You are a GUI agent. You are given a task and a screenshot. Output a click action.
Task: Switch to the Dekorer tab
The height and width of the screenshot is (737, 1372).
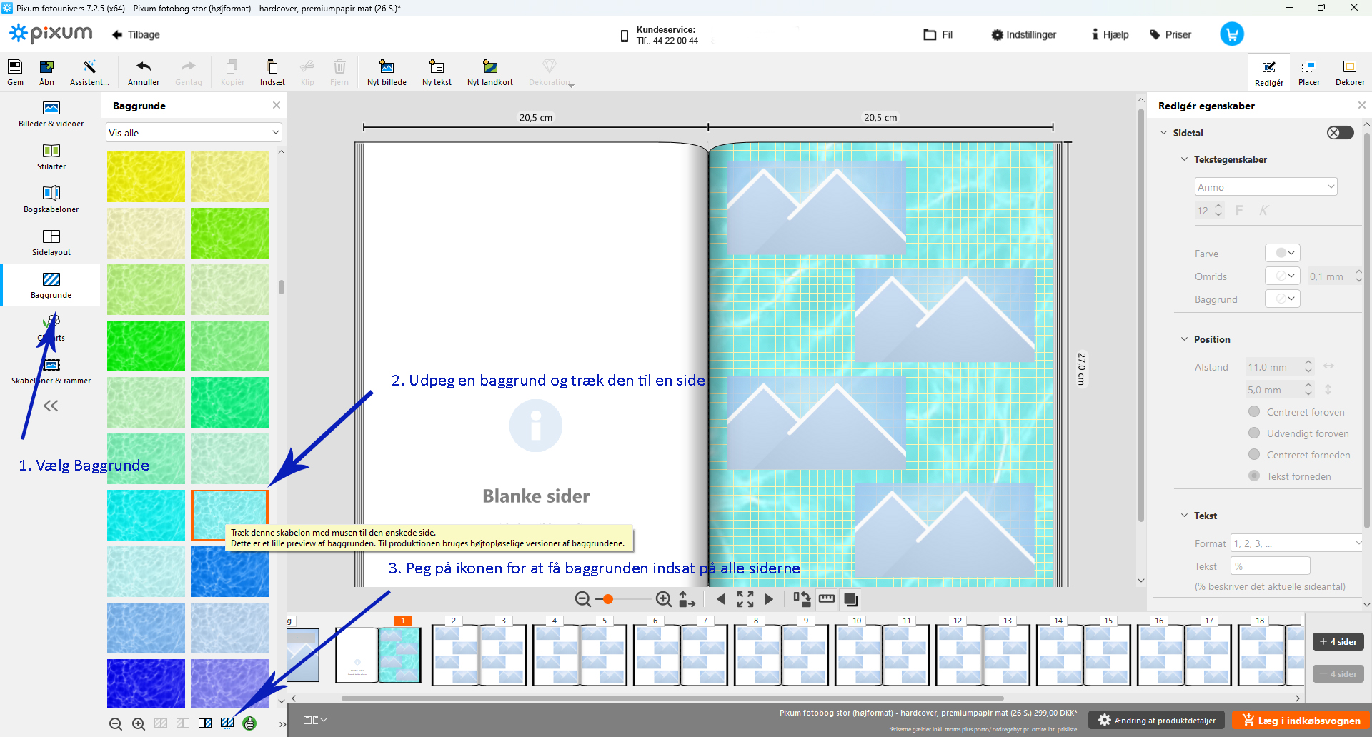tap(1349, 72)
